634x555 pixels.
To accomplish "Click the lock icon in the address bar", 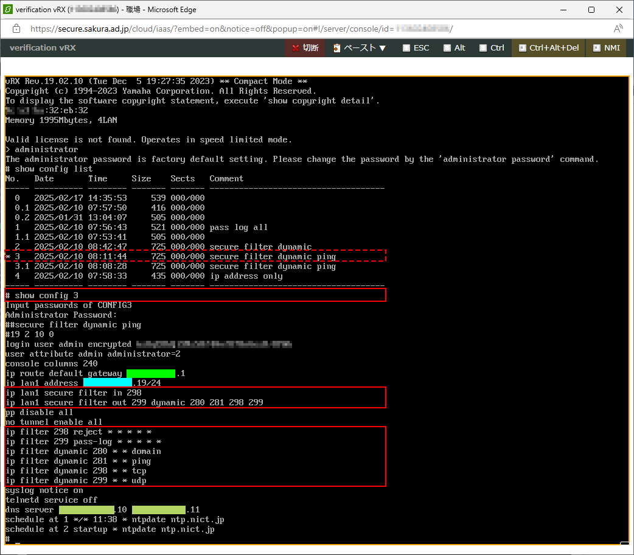I will point(16,28).
